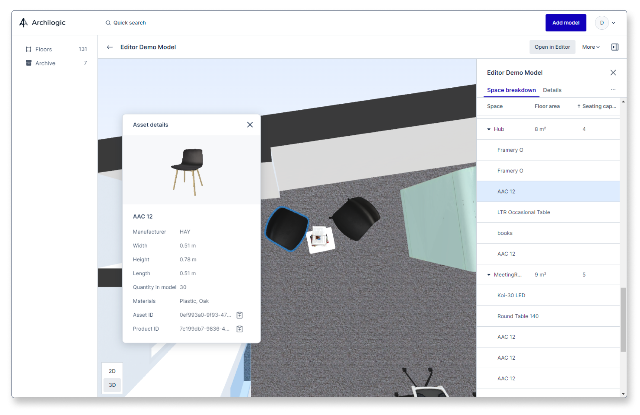Click the Hub floor area 8 m²

coord(540,129)
